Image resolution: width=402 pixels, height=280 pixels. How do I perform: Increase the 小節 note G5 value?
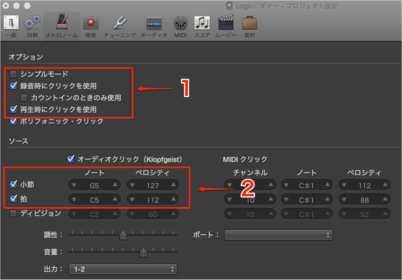115,185
